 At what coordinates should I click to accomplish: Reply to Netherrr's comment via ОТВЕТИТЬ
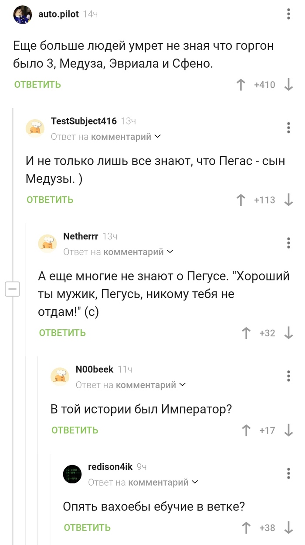click(62, 333)
